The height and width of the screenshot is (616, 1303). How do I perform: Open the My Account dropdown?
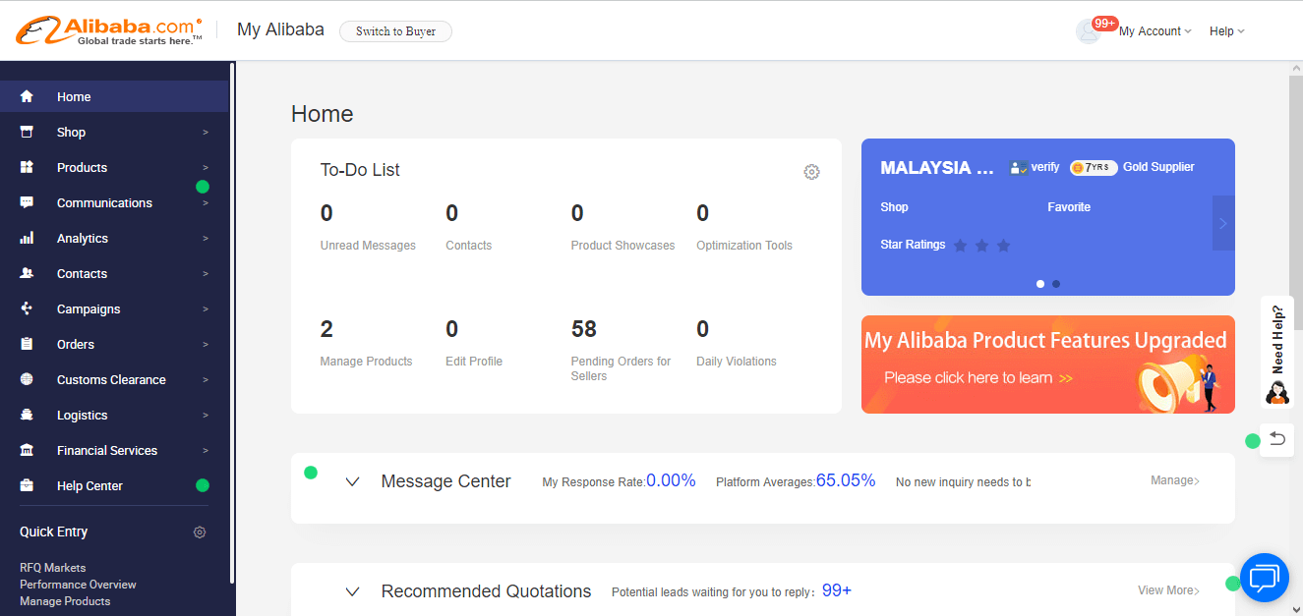pyautogui.click(x=1155, y=31)
